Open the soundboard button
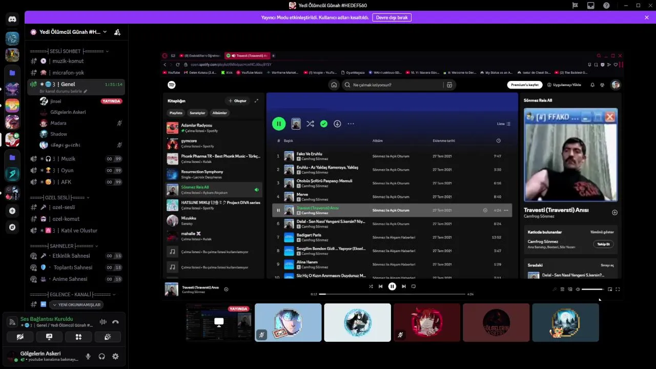Image resolution: width=656 pixels, height=369 pixels. coord(108,337)
